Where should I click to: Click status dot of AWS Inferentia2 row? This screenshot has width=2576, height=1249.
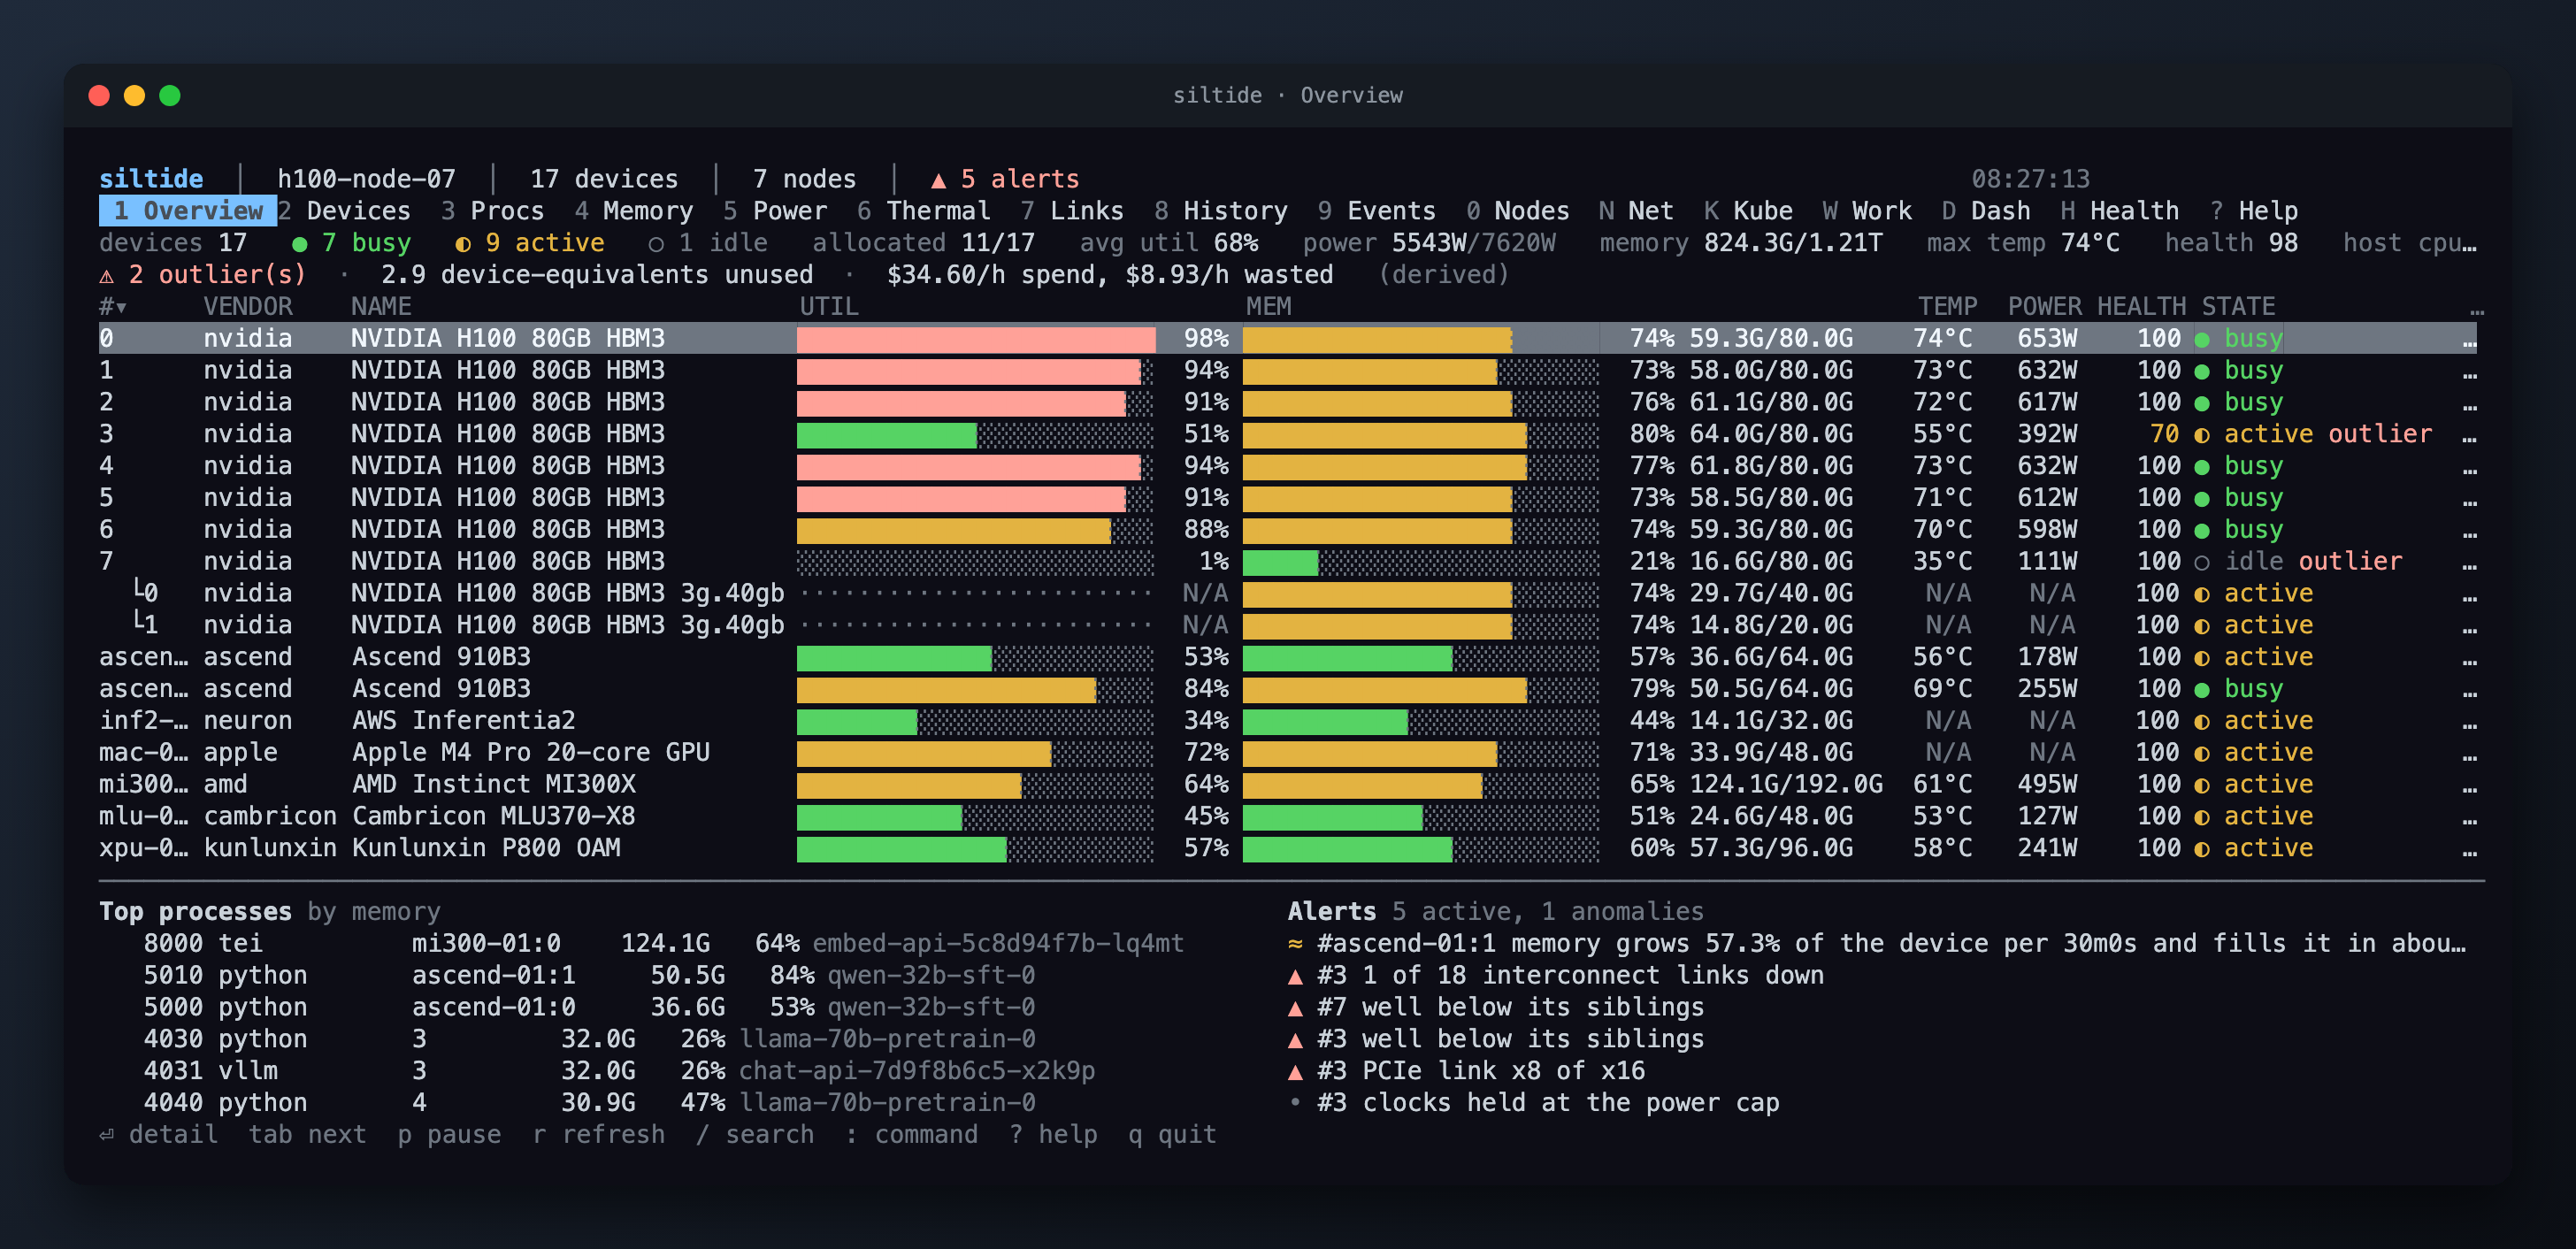pyautogui.click(x=2202, y=722)
